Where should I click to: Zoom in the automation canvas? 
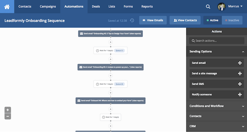[8, 110]
